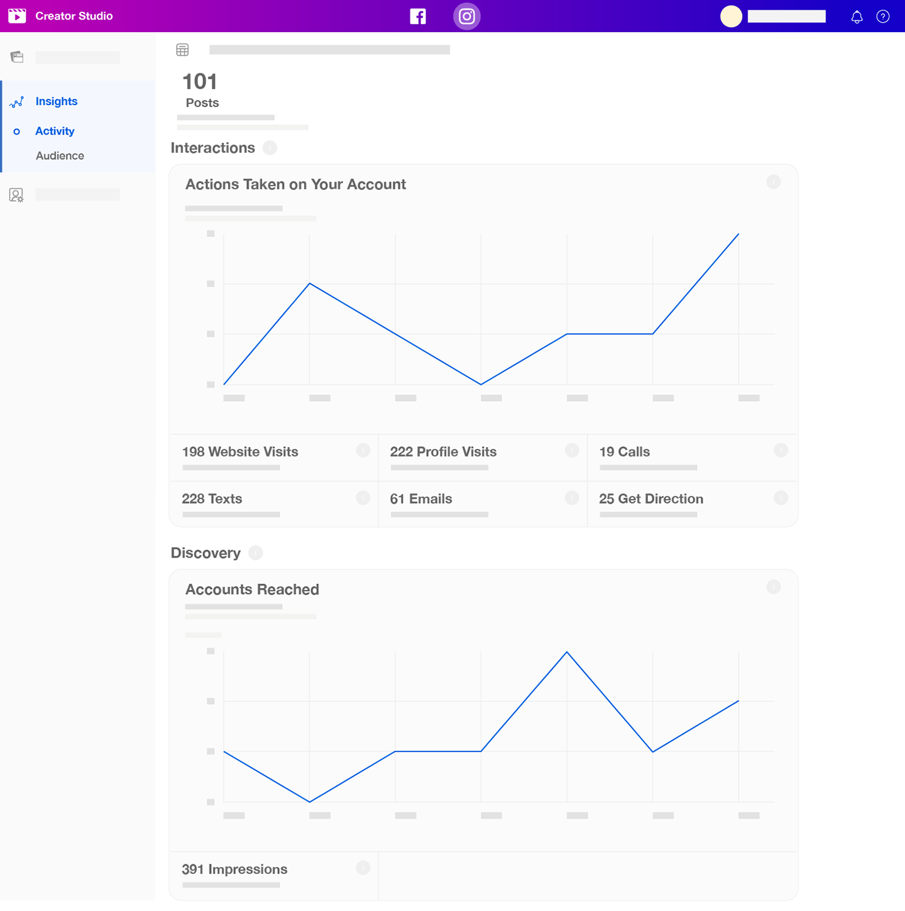Click the profile avatar in the header
The image size is (905, 911).
point(731,16)
